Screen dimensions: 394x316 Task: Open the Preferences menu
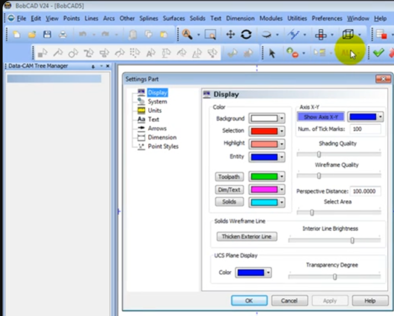click(x=327, y=18)
